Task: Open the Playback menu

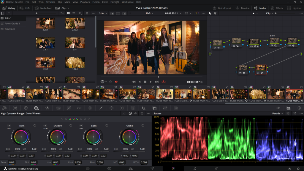Action: click(85, 2)
